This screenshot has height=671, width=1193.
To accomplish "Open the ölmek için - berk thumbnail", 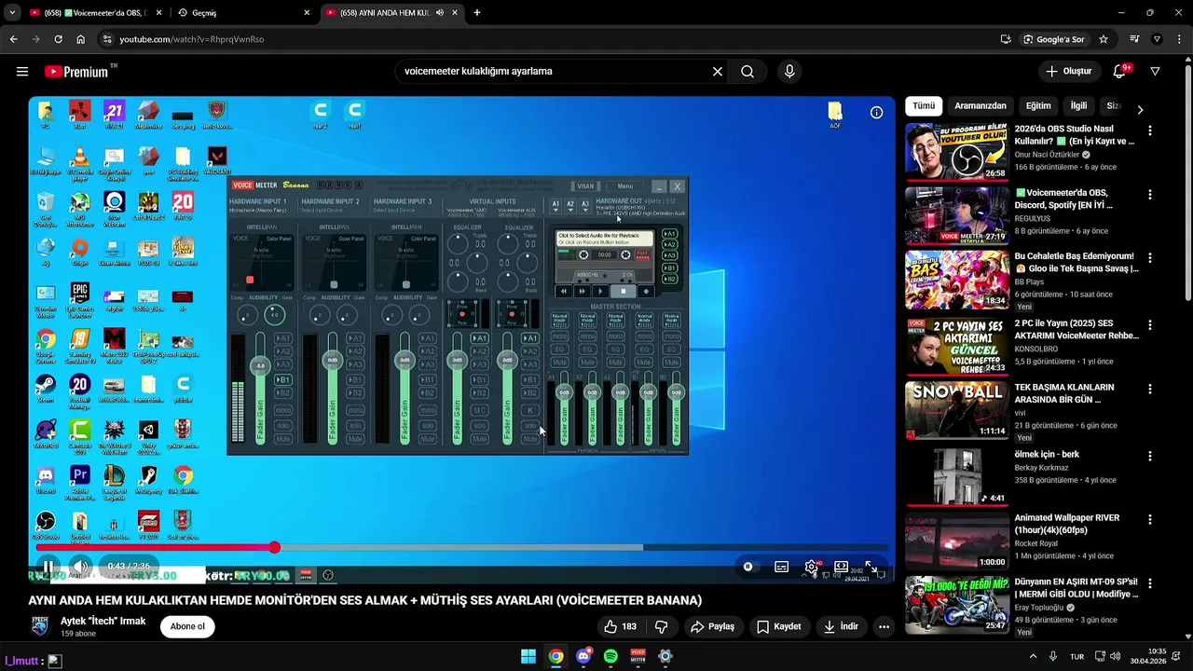I will [956, 476].
